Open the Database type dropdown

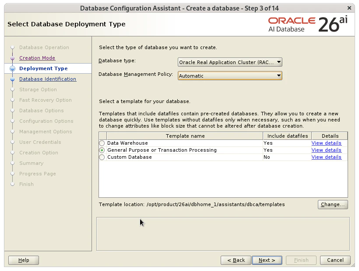(x=230, y=62)
